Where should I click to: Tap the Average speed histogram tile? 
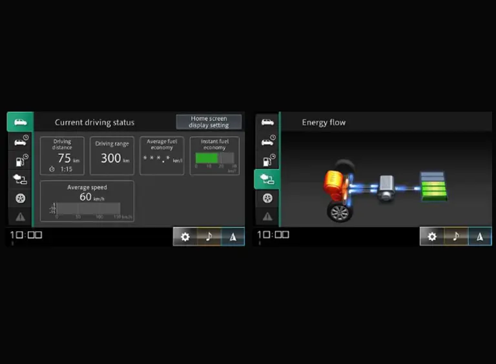pyautogui.click(x=87, y=201)
